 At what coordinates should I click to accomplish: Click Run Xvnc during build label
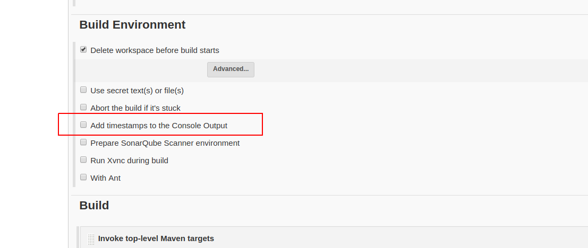click(129, 161)
